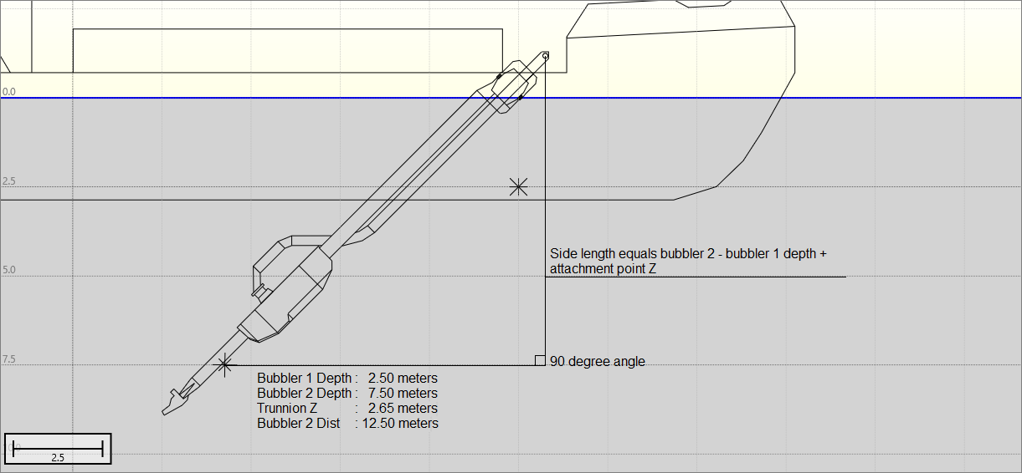Image resolution: width=1022 pixels, height=473 pixels.
Task: Click the 5.0 depth axis label
Action: [8, 271]
